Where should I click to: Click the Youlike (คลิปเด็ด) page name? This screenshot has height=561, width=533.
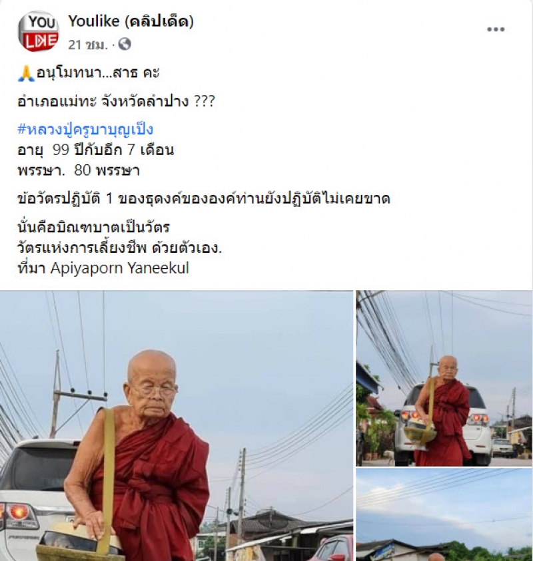point(131,21)
